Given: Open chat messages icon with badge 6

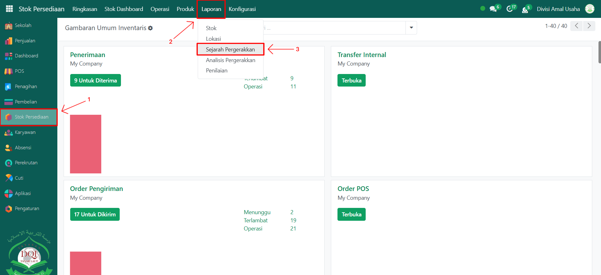Looking at the screenshot, I should [493, 9].
